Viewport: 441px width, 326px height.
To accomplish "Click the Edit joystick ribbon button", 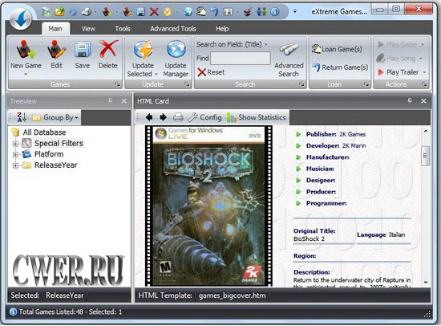I will tap(57, 55).
